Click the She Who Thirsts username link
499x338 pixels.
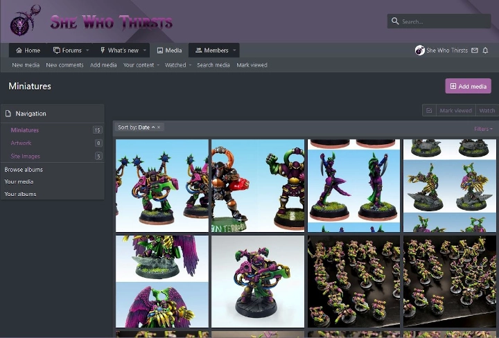tap(447, 51)
